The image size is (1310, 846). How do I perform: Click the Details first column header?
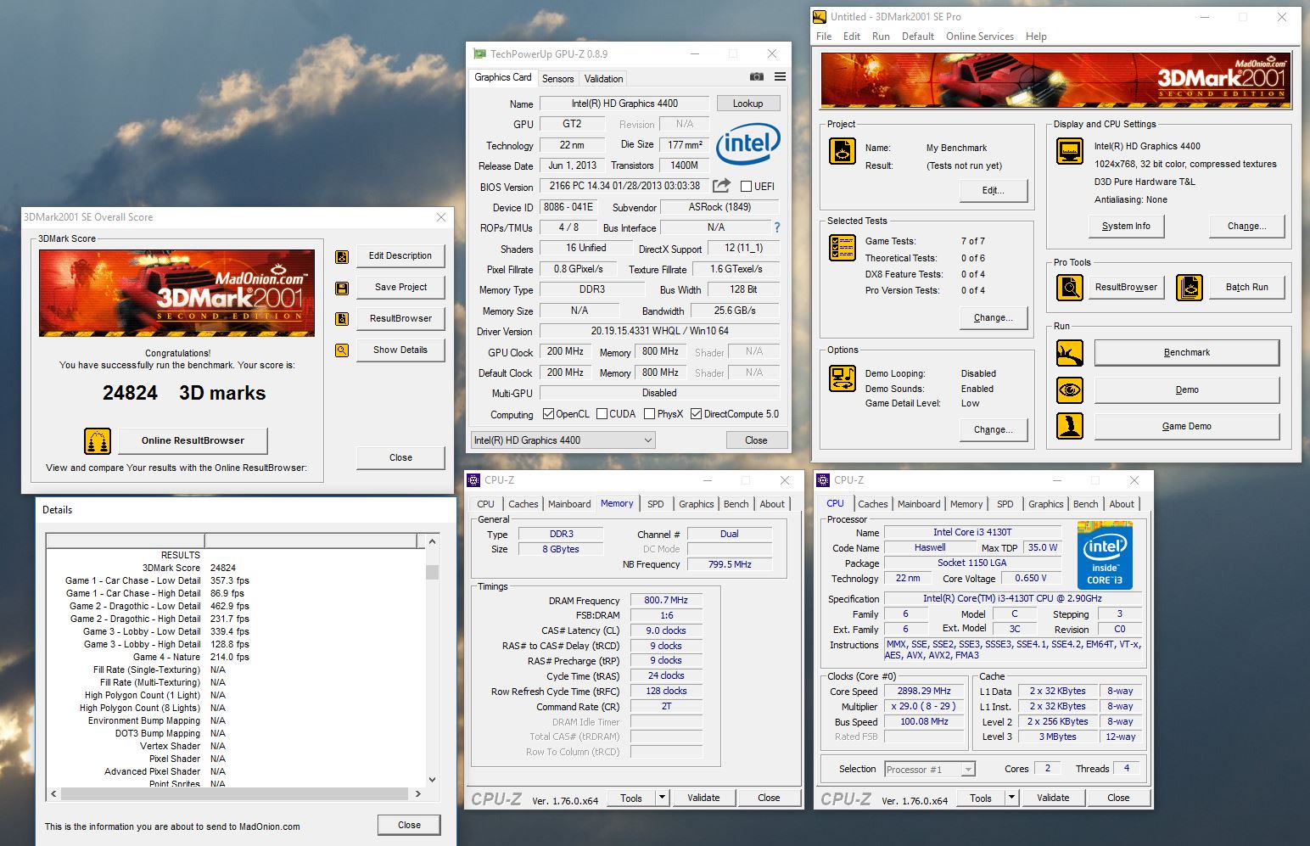point(125,541)
